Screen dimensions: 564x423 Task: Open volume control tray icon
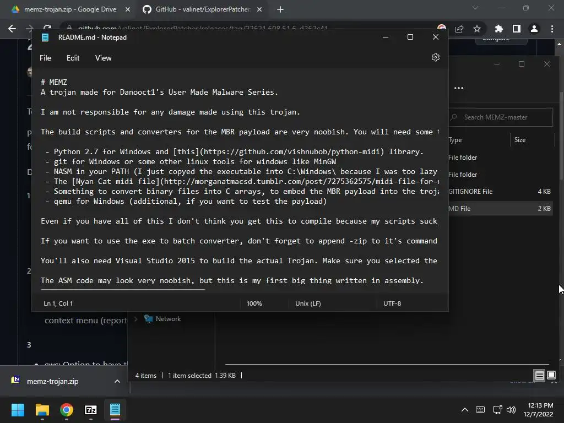pos(511,410)
